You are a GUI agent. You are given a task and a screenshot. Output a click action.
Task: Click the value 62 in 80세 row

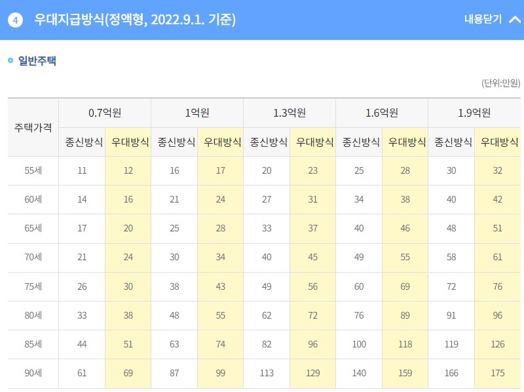click(x=267, y=315)
